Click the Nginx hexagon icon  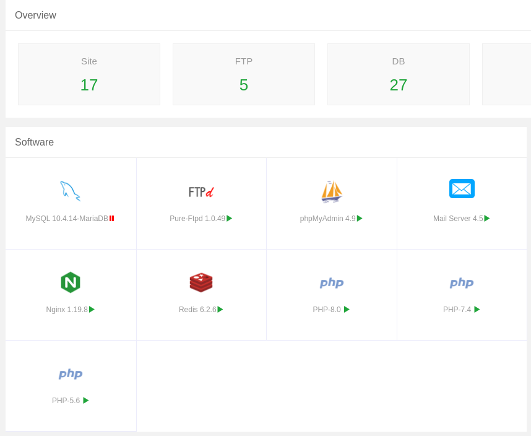71,282
